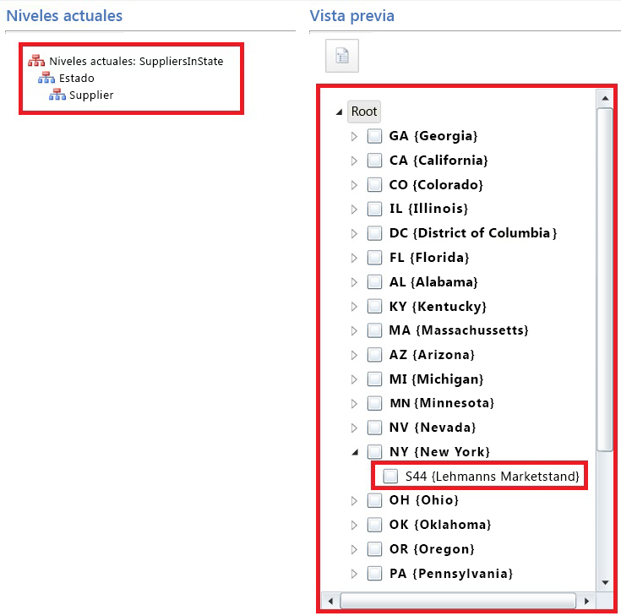Image resolution: width=621 pixels, height=616 pixels.
Task: Tick the S44 Lehmanns Marketstand checkbox
Action: click(x=390, y=477)
